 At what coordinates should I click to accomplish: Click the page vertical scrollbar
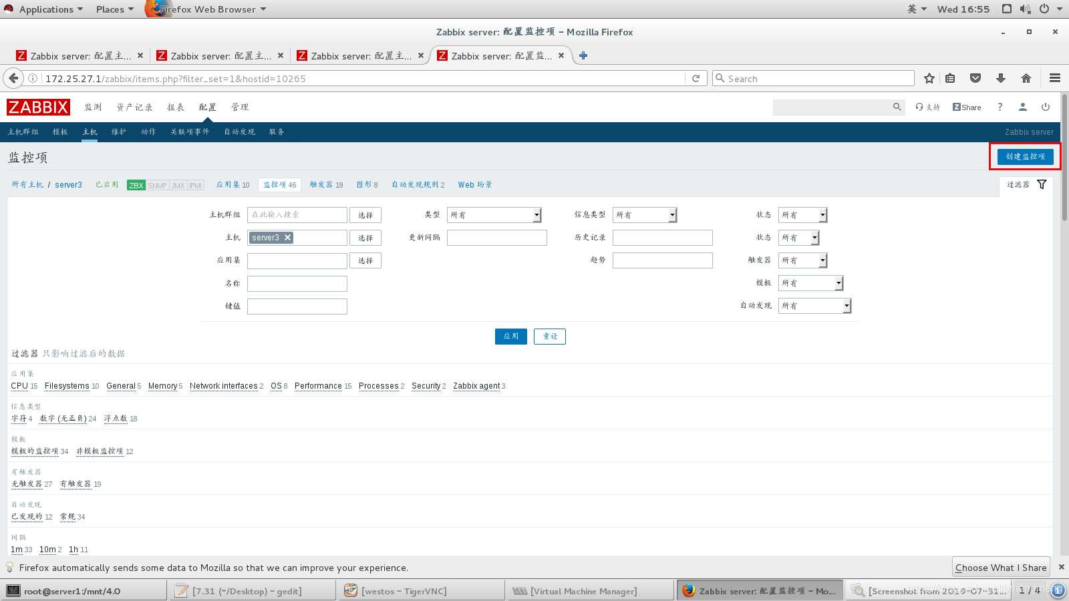[x=1064, y=157]
